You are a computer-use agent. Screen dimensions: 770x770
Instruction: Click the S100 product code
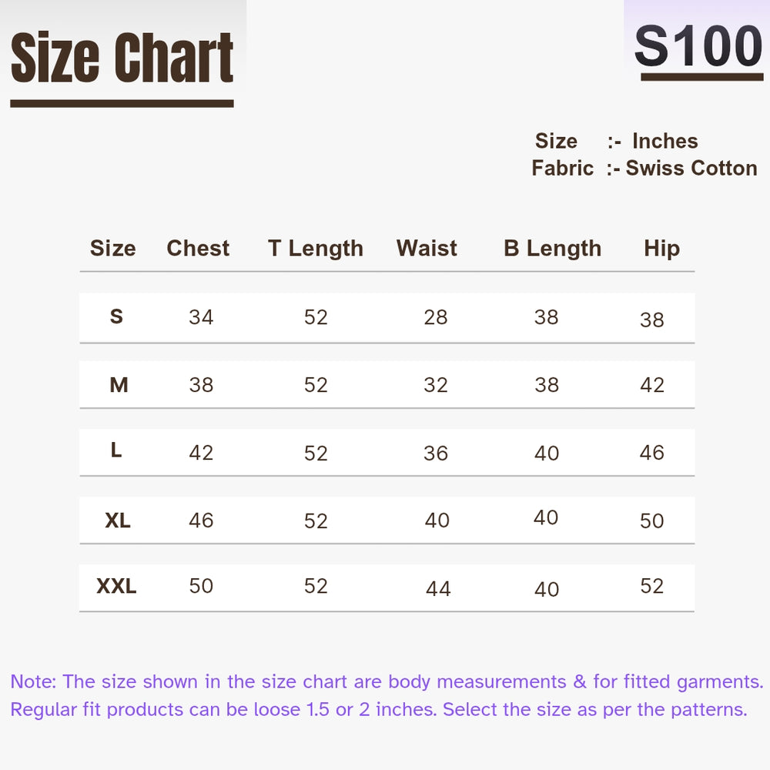698,47
